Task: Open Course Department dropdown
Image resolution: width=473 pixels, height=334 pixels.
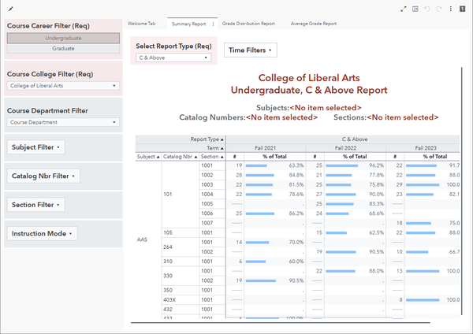Action: point(63,122)
